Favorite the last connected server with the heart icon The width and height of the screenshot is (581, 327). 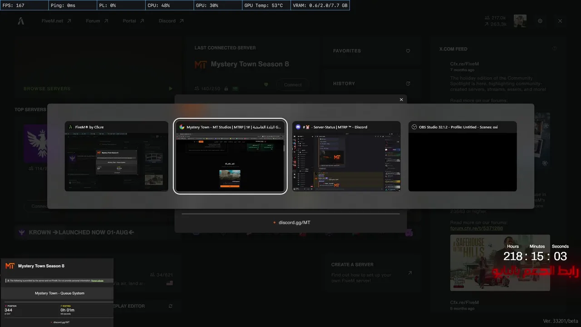[266, 84]
